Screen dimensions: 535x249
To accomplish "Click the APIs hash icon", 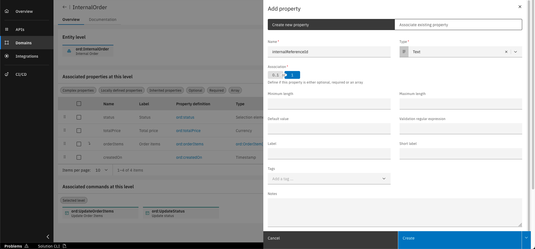I will (x=7, y=29).
